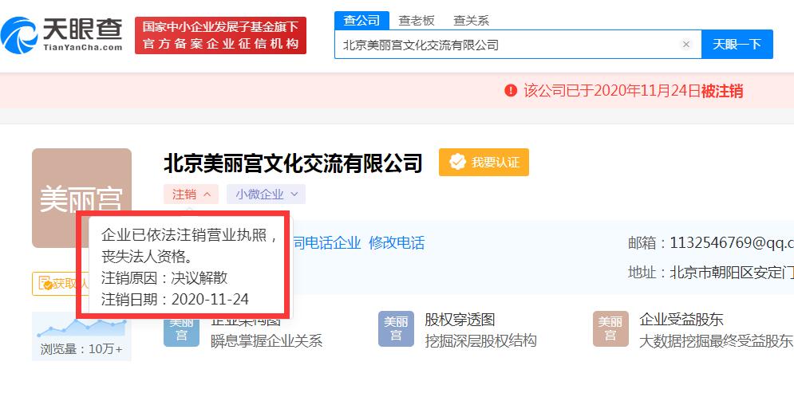This screenshot has width=794, height=393.
Task: Click the red warning icon in the cancellation banner
Action: click(x=511, y=91)
